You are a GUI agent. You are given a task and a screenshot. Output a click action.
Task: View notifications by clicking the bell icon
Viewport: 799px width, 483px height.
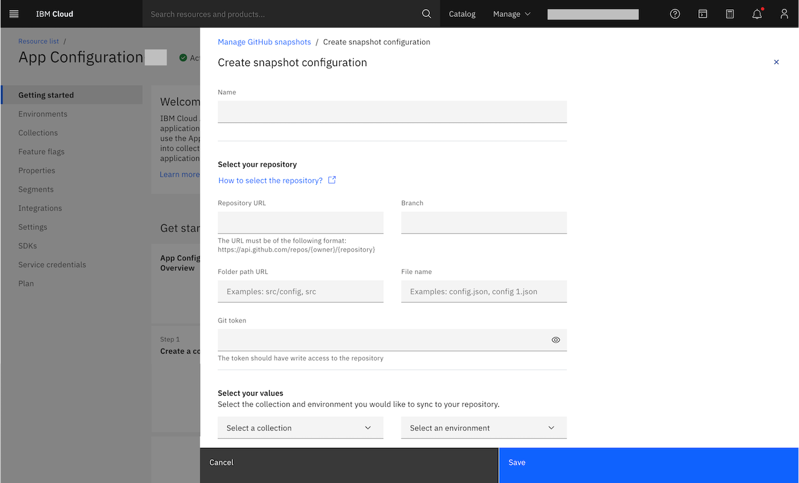pos(757,13)
